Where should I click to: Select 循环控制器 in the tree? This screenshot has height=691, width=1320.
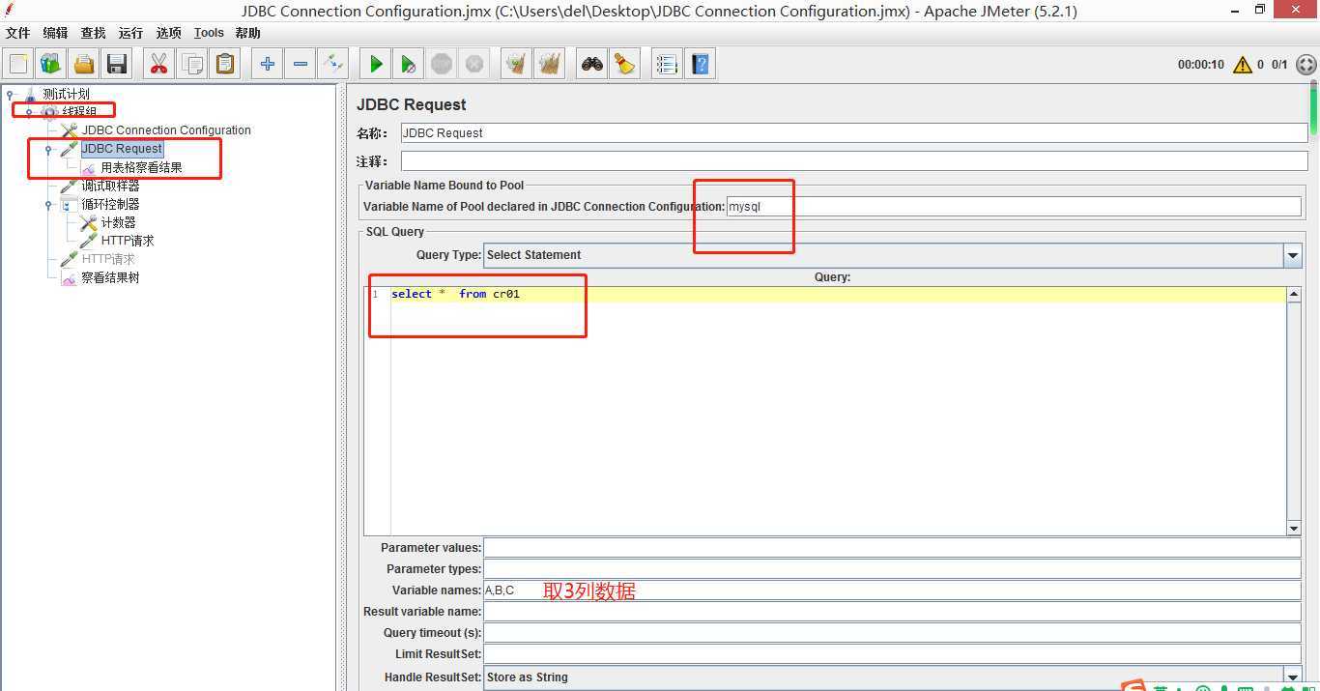pos(110,204)
